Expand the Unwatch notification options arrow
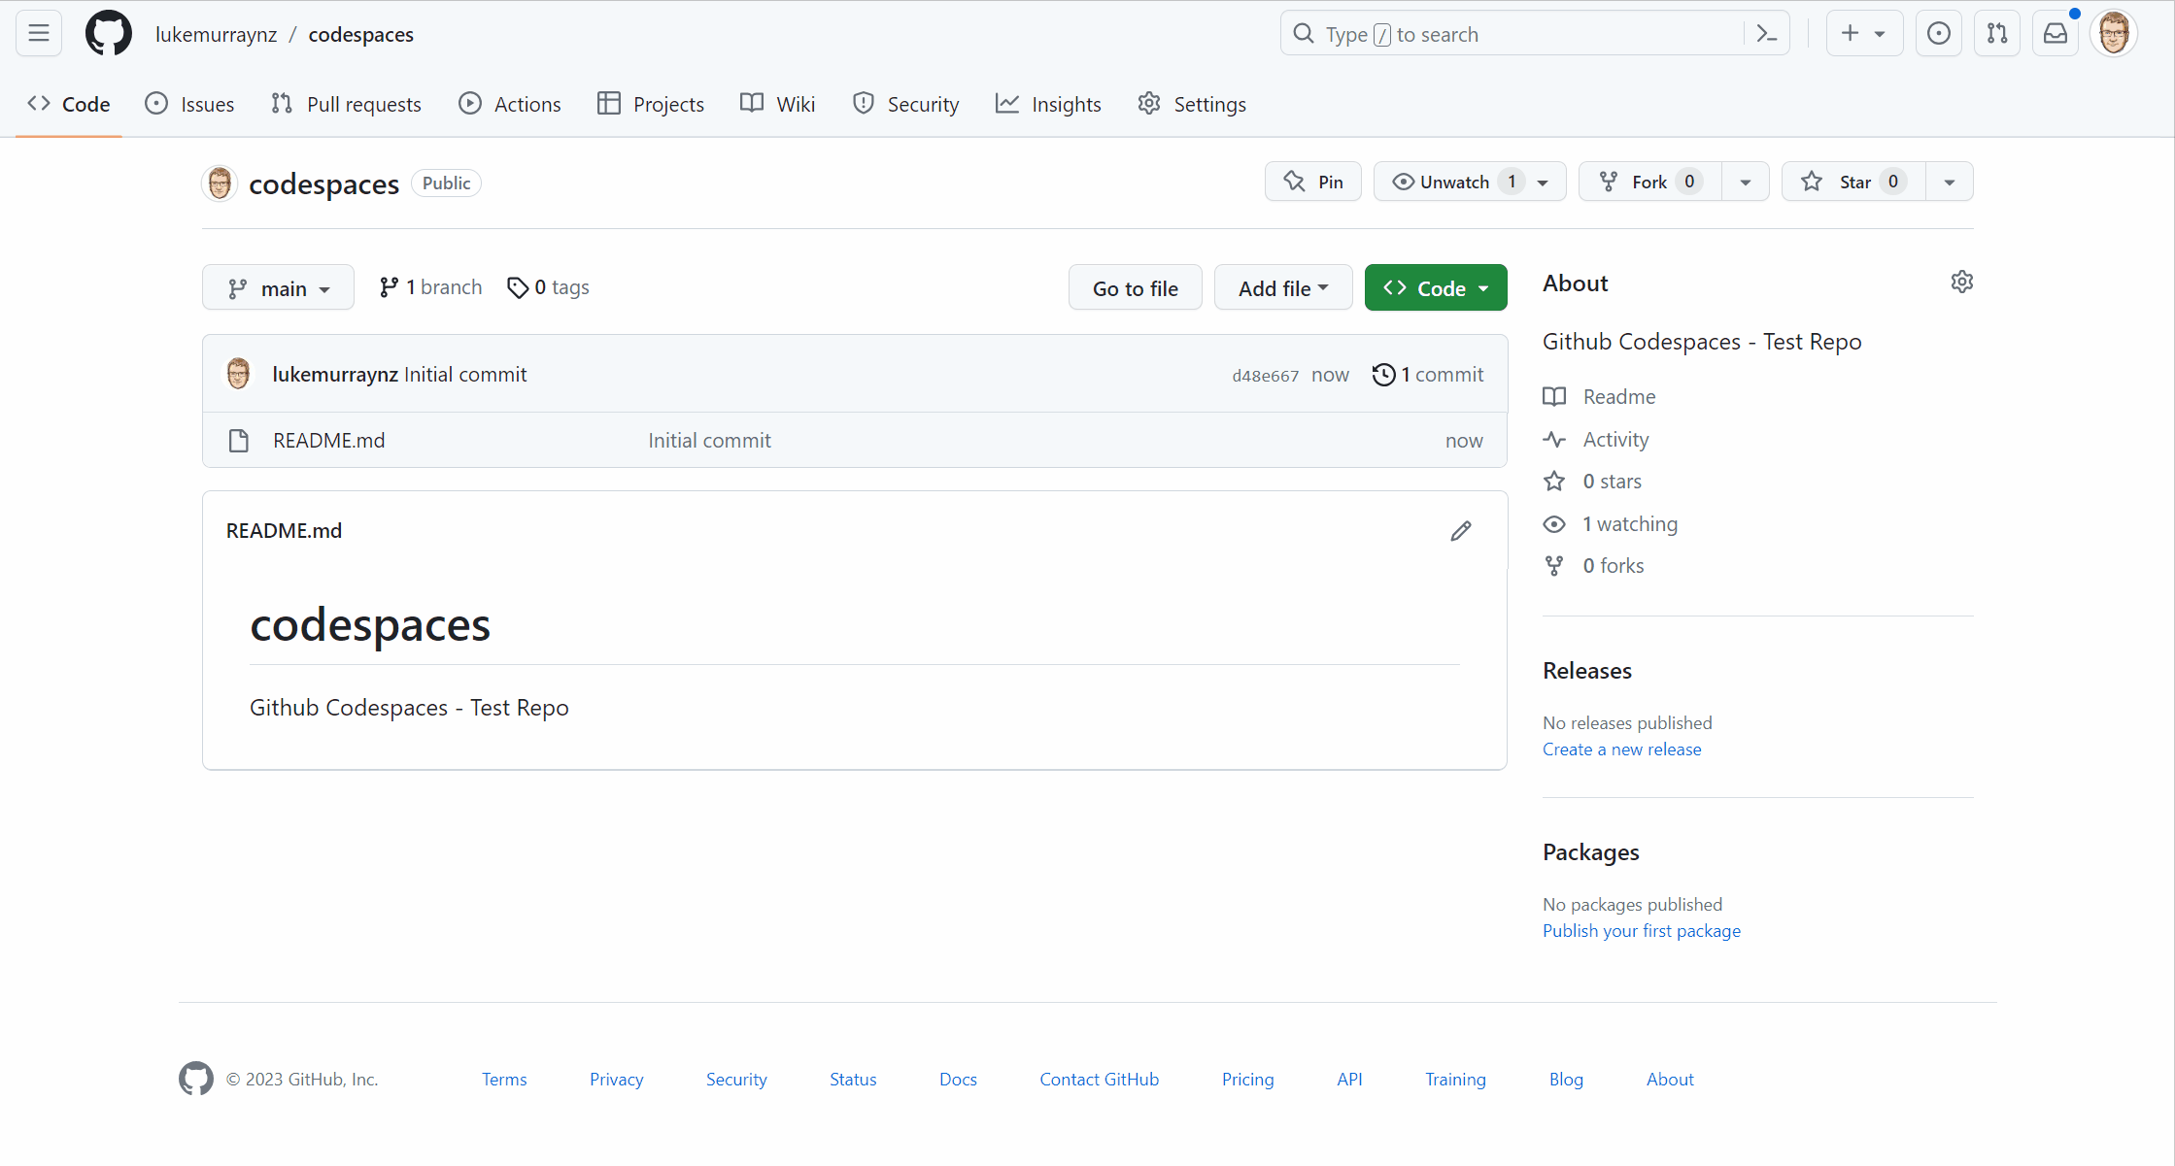This screenshot has height=1166, width=2175. click(x=1543, y=183)
